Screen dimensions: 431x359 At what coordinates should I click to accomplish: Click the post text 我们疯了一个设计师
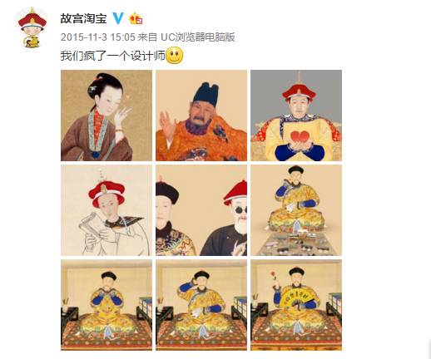click(x=113, y=56)
